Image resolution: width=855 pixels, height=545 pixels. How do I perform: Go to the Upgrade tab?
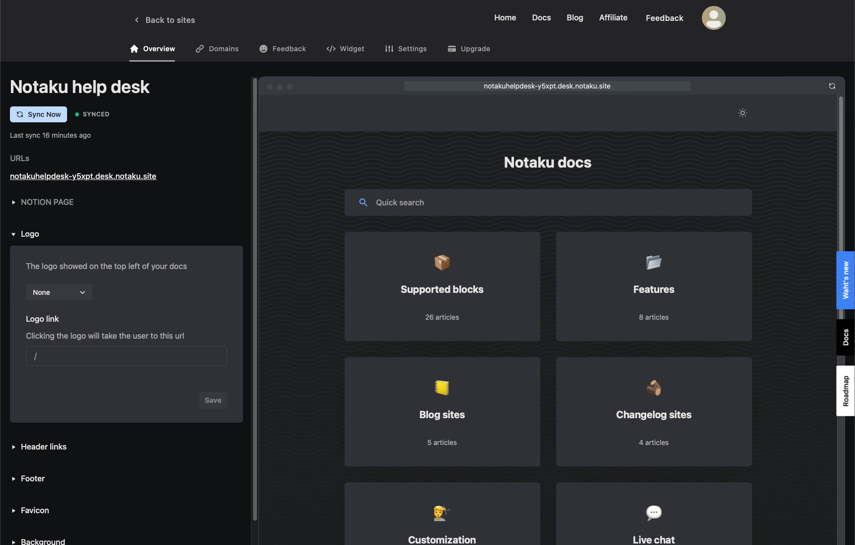pos(469,49)
